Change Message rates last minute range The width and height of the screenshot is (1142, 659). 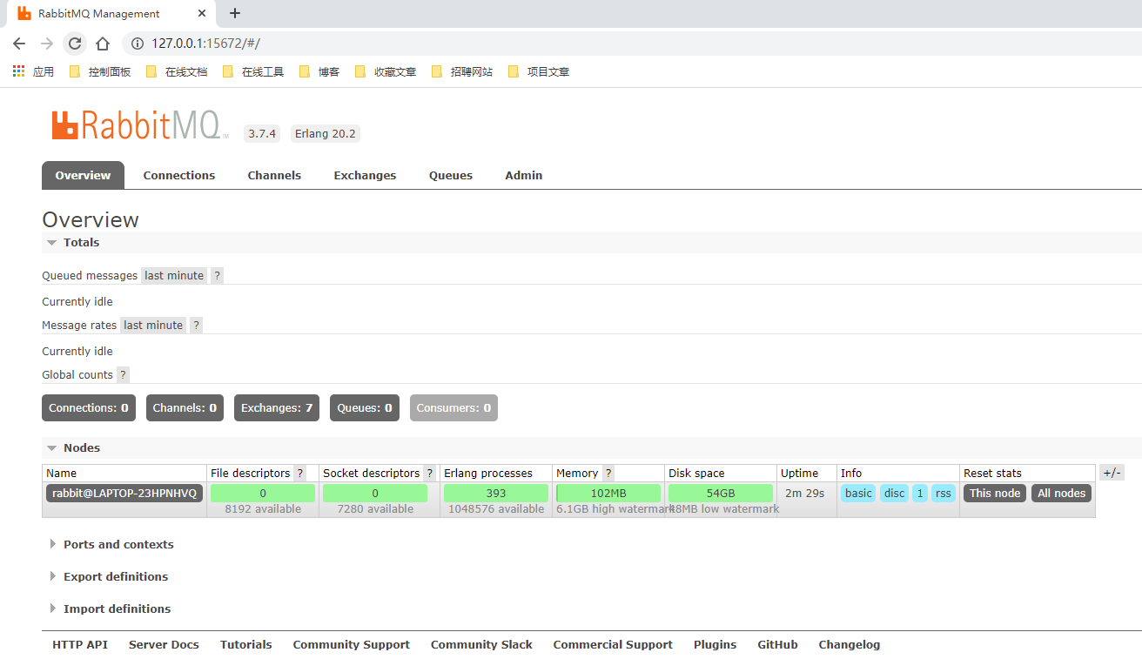[x=153, y=325]
